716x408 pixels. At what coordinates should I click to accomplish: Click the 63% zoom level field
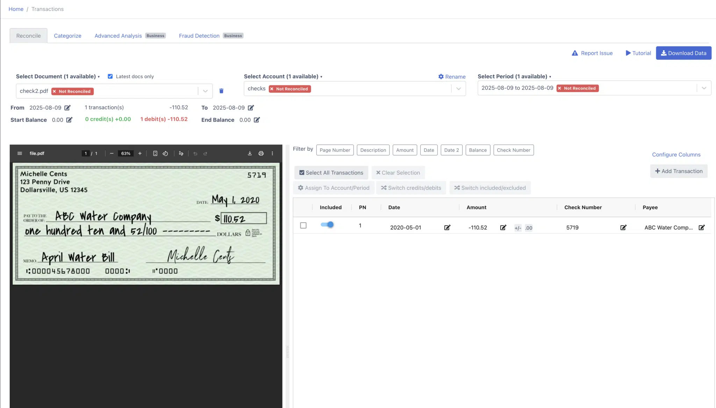pyautogui.click(x=126, y=154)
